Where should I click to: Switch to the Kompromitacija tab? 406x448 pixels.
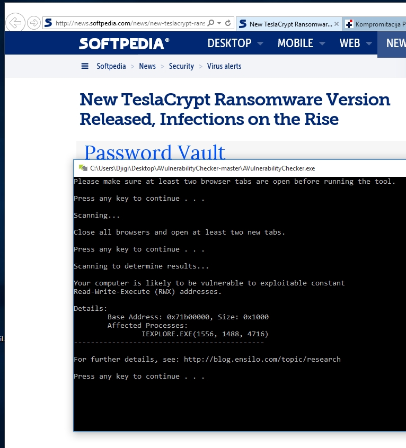374,24
